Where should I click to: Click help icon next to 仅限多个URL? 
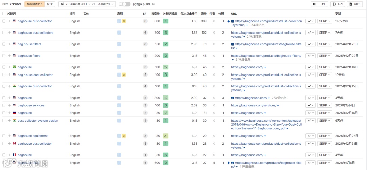tap(153, 4)
